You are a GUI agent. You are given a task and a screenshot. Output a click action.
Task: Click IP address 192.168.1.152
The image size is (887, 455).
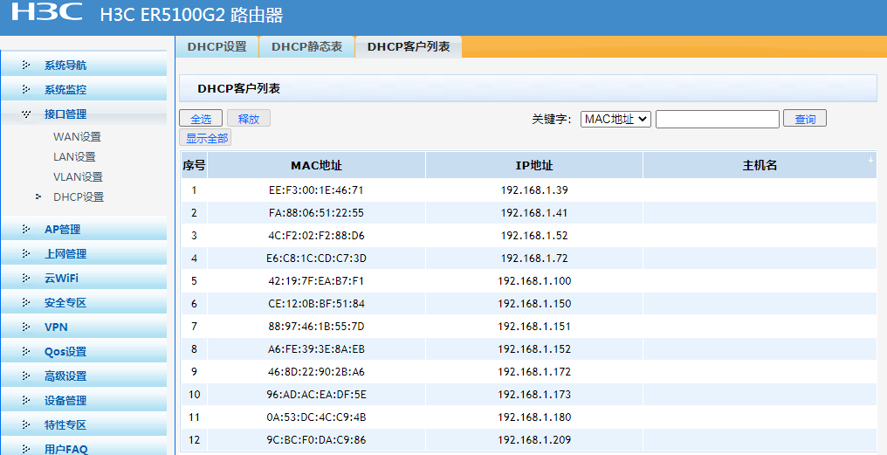(534, 348)
